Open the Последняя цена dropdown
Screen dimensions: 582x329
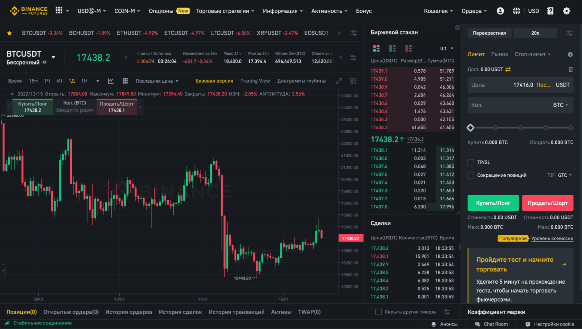(157, 81)
